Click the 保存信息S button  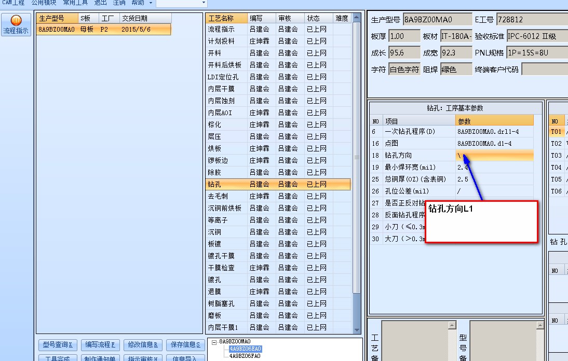click(x=185, y=345)
